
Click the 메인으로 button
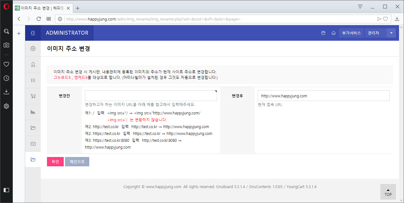77,161
